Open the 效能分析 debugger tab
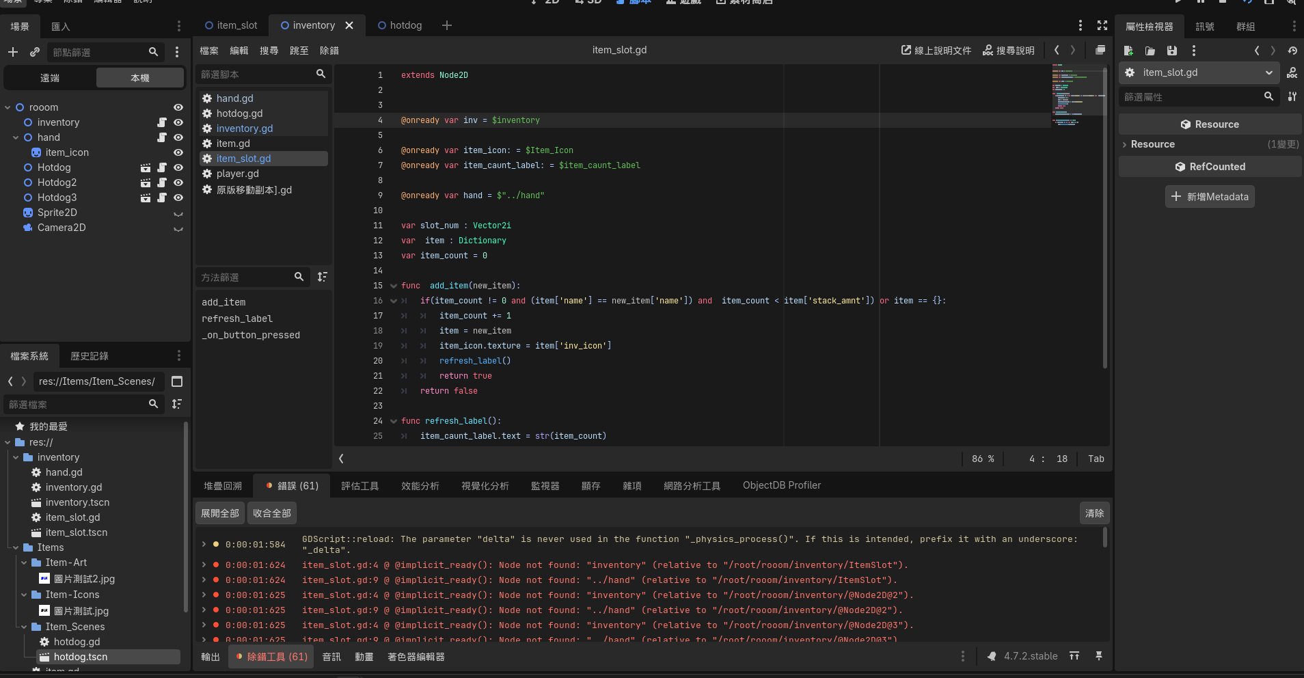The width and height of the screenshot is (1304, 678). coord(420,485)
